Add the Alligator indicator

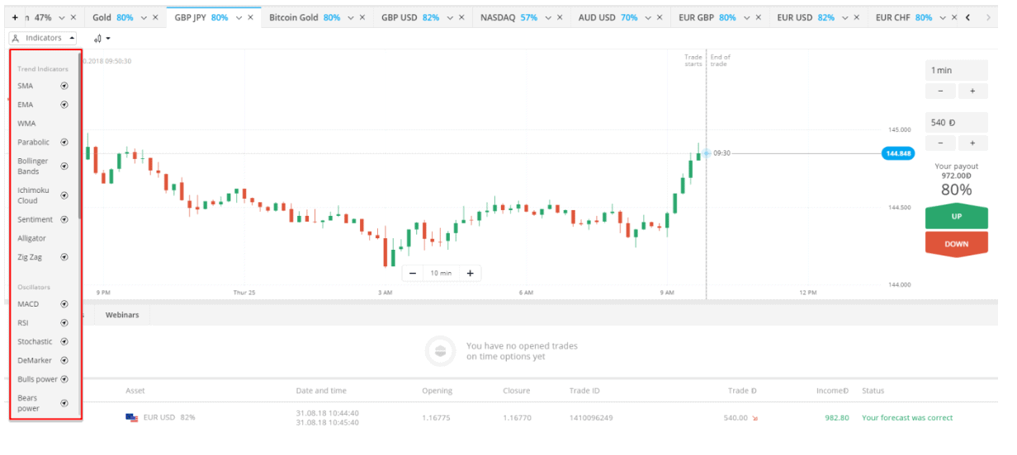pos(32,238)
